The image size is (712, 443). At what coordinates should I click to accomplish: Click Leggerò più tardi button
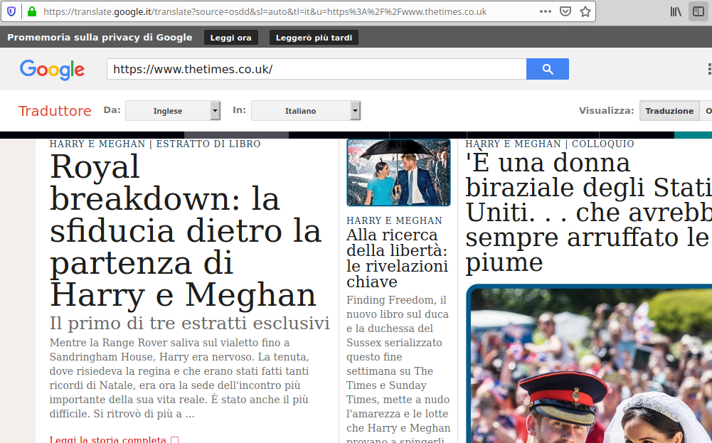pos(314,38)
